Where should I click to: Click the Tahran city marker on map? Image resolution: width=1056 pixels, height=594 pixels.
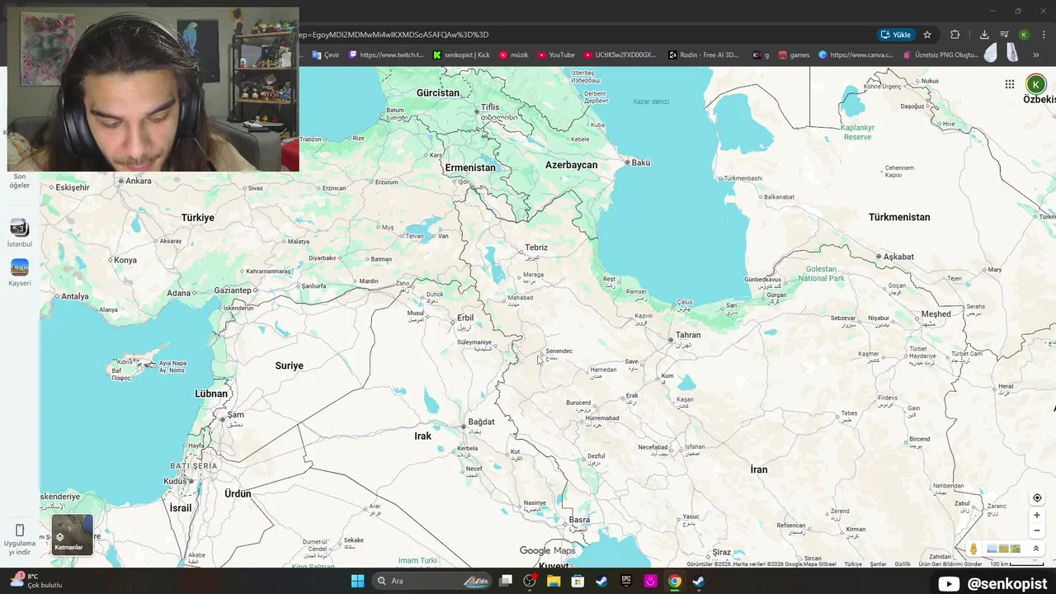pos(671,339)
